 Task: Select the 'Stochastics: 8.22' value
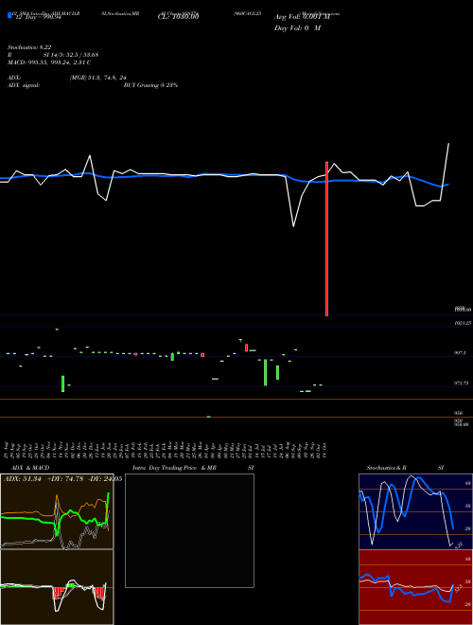tap(29, 47)
